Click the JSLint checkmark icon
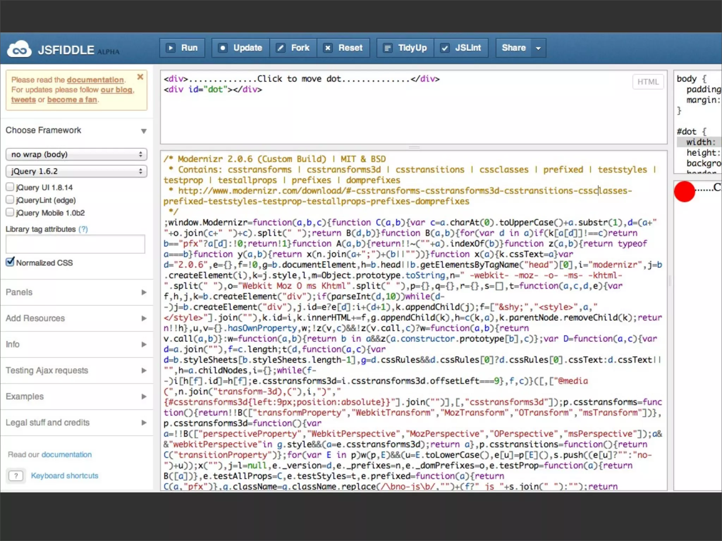The image size is (722, 541). pyautogui.click(x=445, y=48)
